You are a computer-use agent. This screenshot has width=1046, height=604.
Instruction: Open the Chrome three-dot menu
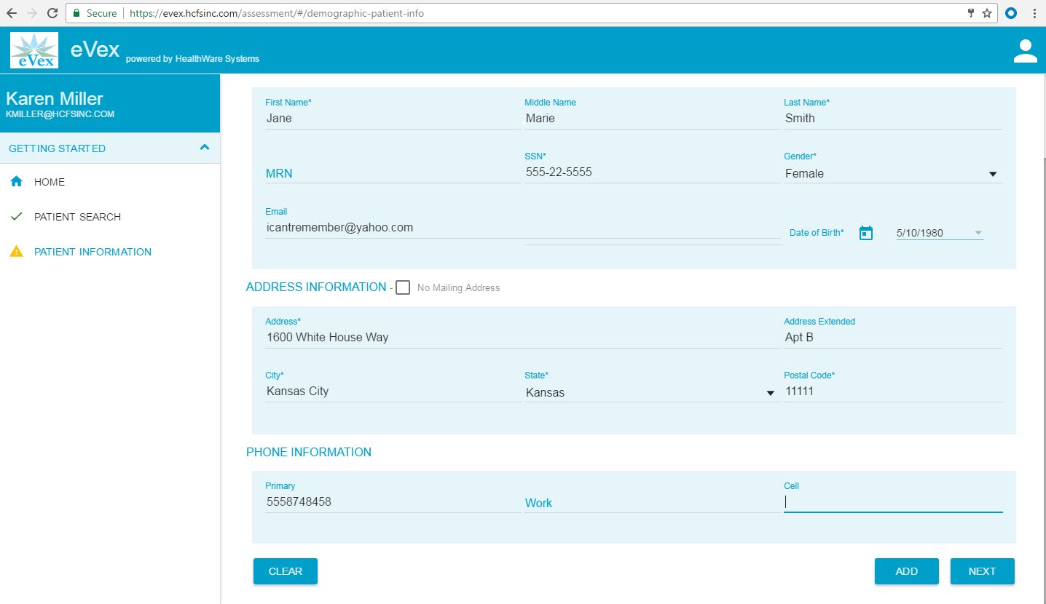1034,13
